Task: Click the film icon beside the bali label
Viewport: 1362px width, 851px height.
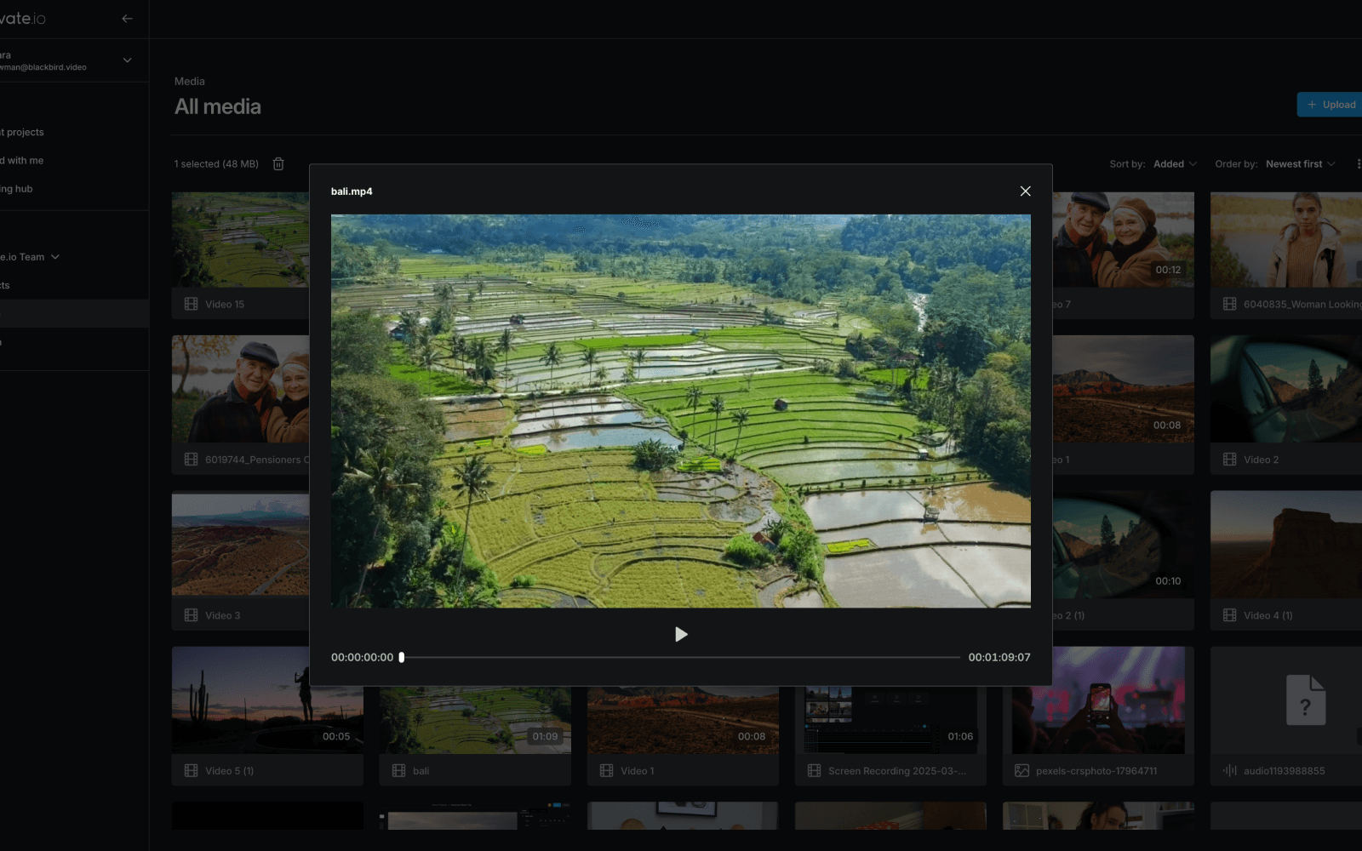Action: [x=399, y=771]
